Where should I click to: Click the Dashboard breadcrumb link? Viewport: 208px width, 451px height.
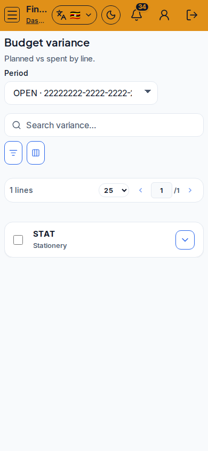point(35,21)
